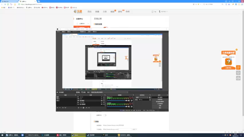This screenshot has width=244, height=137.
Task: Click the exit button in OBS controls
Action: tap(160, 108)
